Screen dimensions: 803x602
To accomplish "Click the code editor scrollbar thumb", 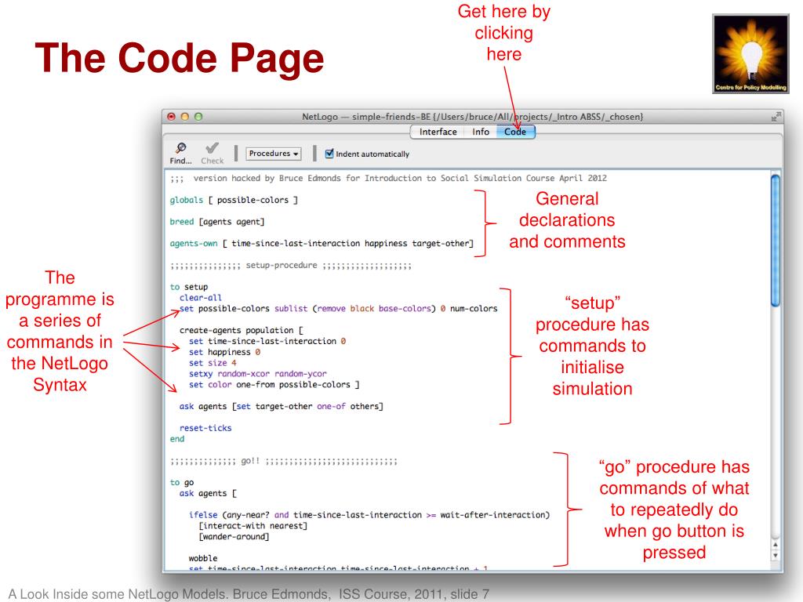I will (776, 241).
